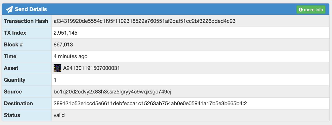Click the green more info button
The width and height of the screenshot is (332, 125).
pyautogui.click(x=311, y=10)
